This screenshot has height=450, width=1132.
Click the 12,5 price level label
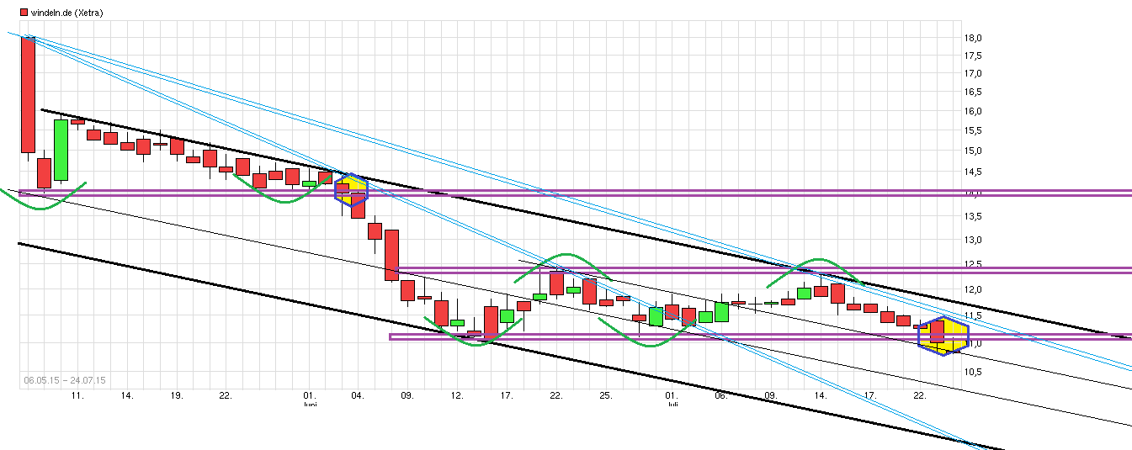click(973, 265)
